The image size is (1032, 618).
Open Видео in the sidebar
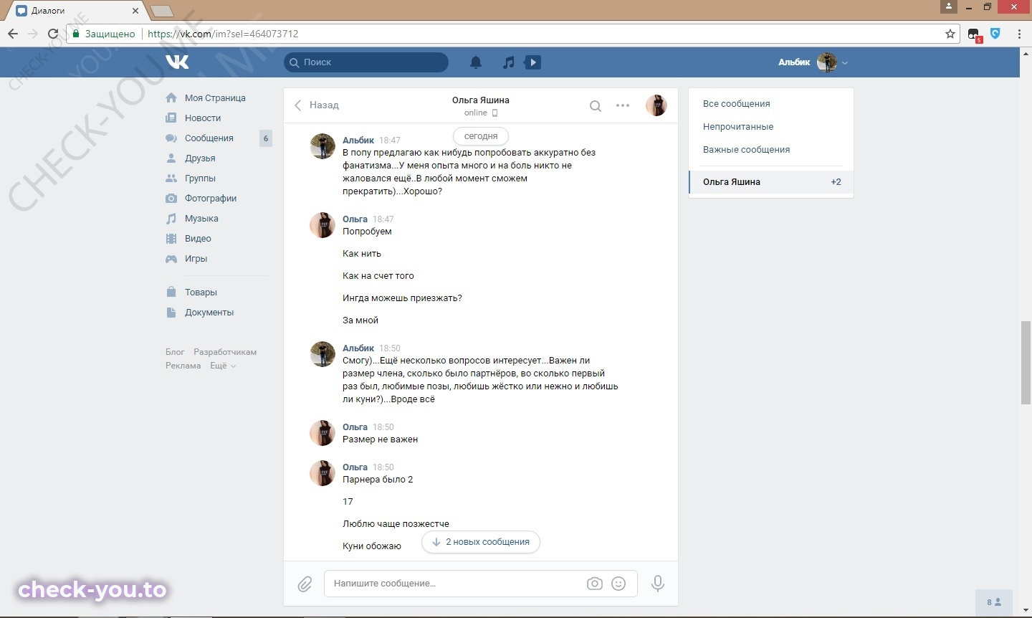click(x=198, y=239)
